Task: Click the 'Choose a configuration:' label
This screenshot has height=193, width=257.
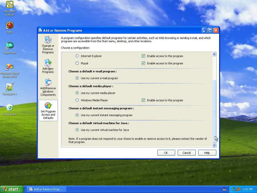Action: point(75,48)
